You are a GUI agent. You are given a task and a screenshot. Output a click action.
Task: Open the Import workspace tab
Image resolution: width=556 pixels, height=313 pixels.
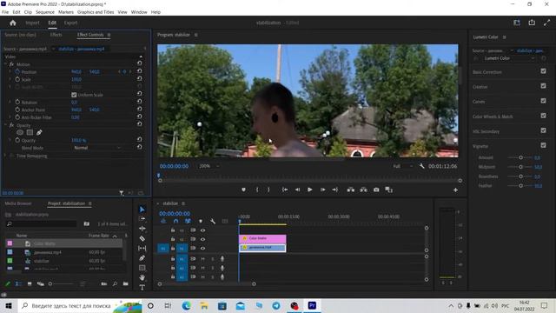[x=32, y=23]
